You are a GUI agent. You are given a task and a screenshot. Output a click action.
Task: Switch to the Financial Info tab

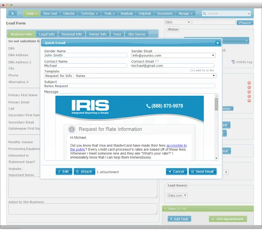pos(72,34)
